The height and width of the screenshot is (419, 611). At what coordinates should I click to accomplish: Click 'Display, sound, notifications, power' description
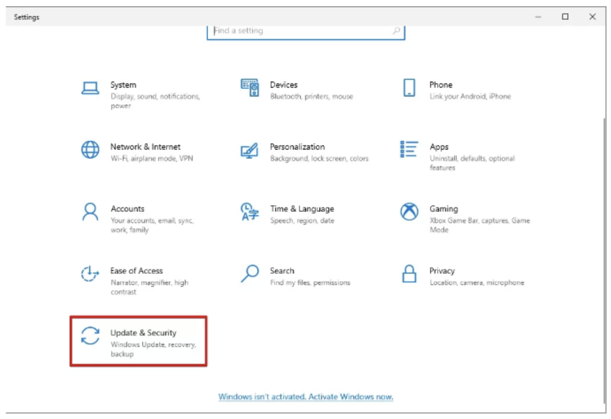(155, 101)
